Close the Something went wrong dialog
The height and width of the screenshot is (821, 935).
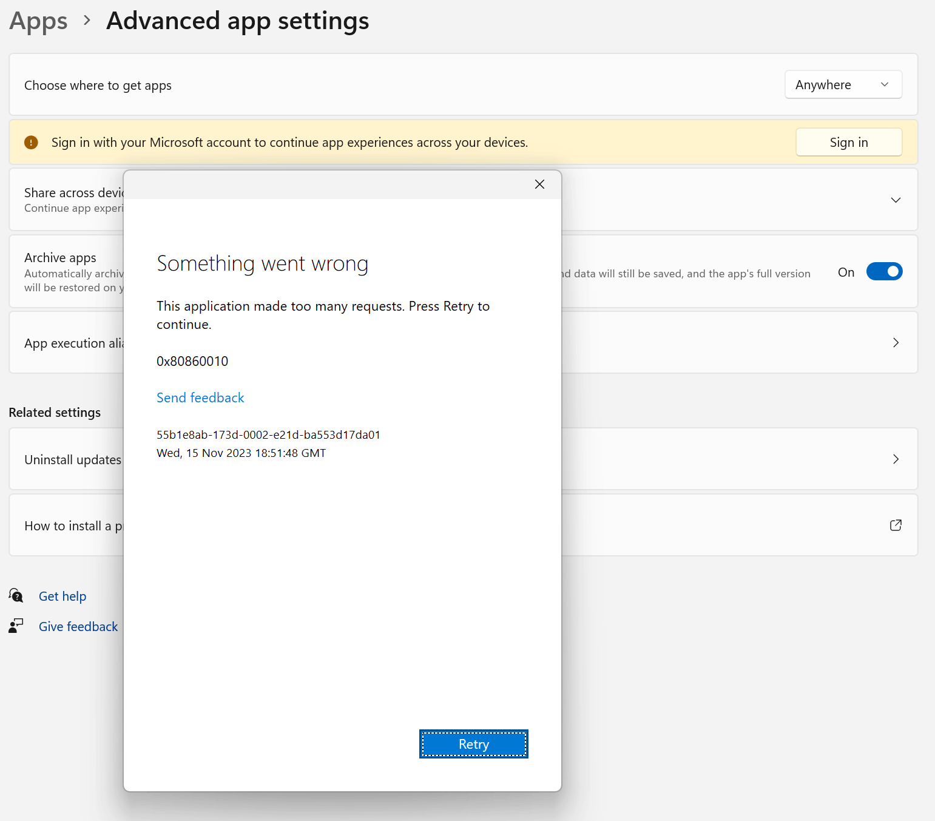[x=539, y=184]
